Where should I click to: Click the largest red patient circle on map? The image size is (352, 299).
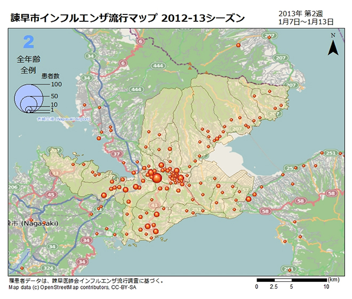click(x=157, y=178)
